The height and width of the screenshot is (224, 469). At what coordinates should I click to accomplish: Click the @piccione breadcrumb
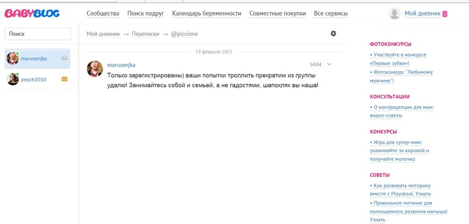point(185,34)
